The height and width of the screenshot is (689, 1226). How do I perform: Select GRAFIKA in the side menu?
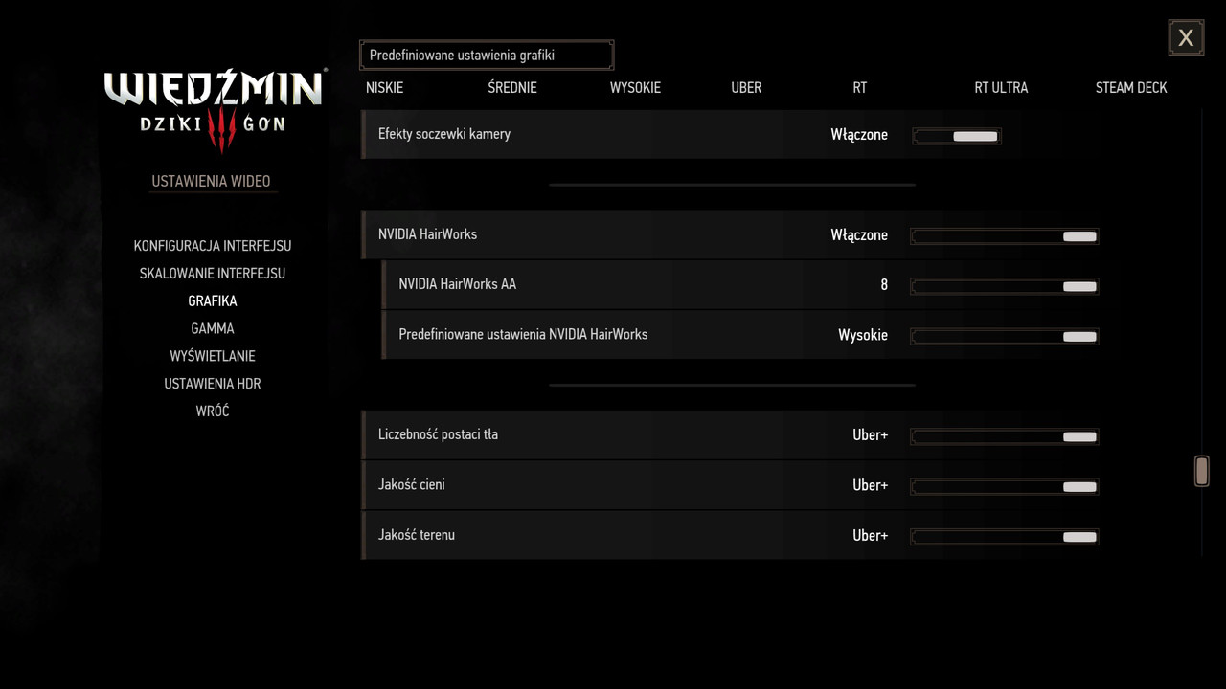213,301
